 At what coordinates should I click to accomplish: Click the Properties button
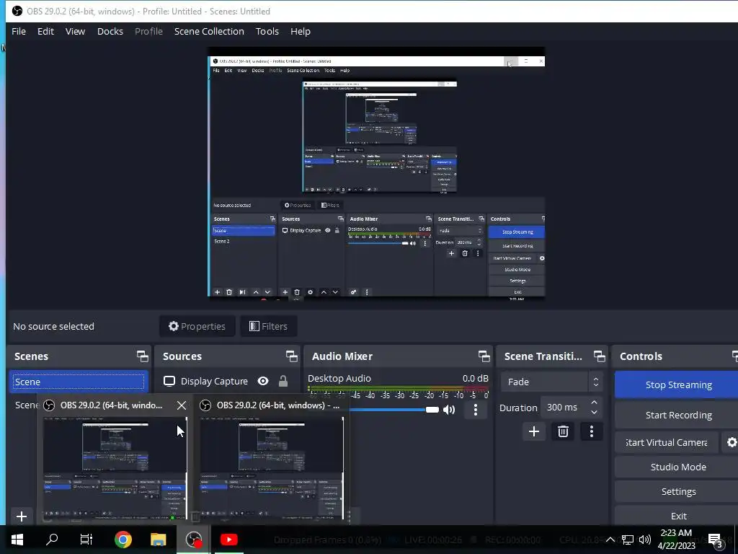197,326
